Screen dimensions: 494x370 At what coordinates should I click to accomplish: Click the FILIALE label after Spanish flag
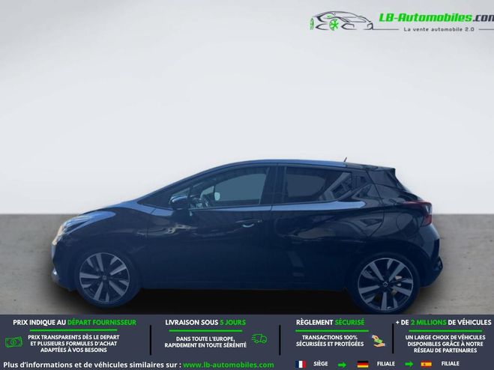coord(450,364)
